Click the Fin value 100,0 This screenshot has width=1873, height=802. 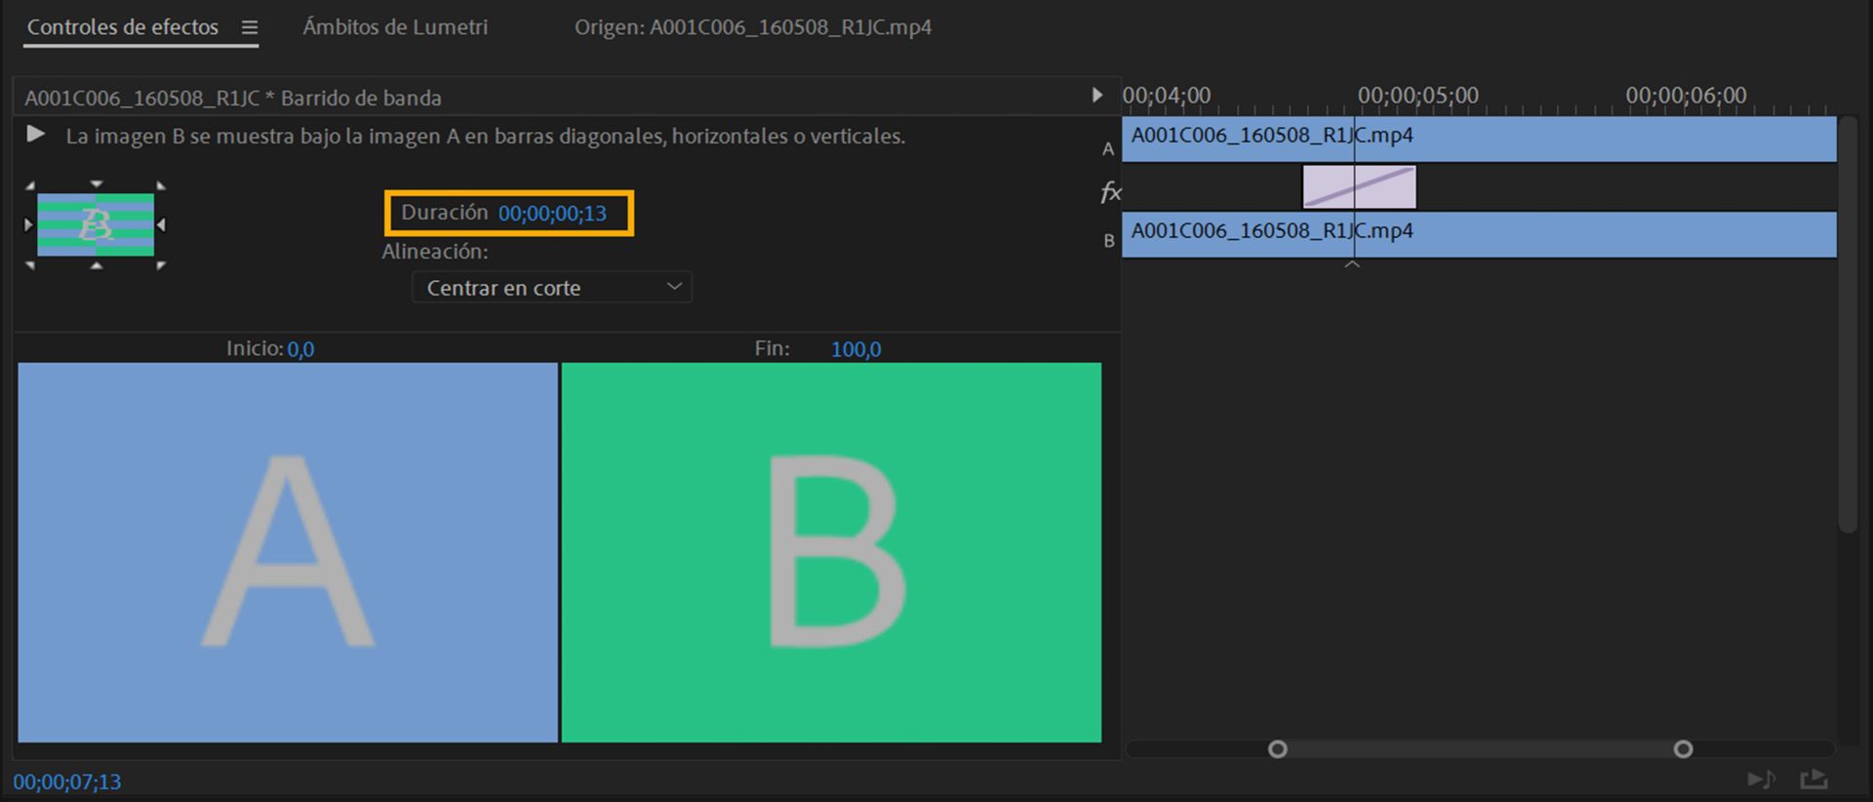click(x=856, y=349)
